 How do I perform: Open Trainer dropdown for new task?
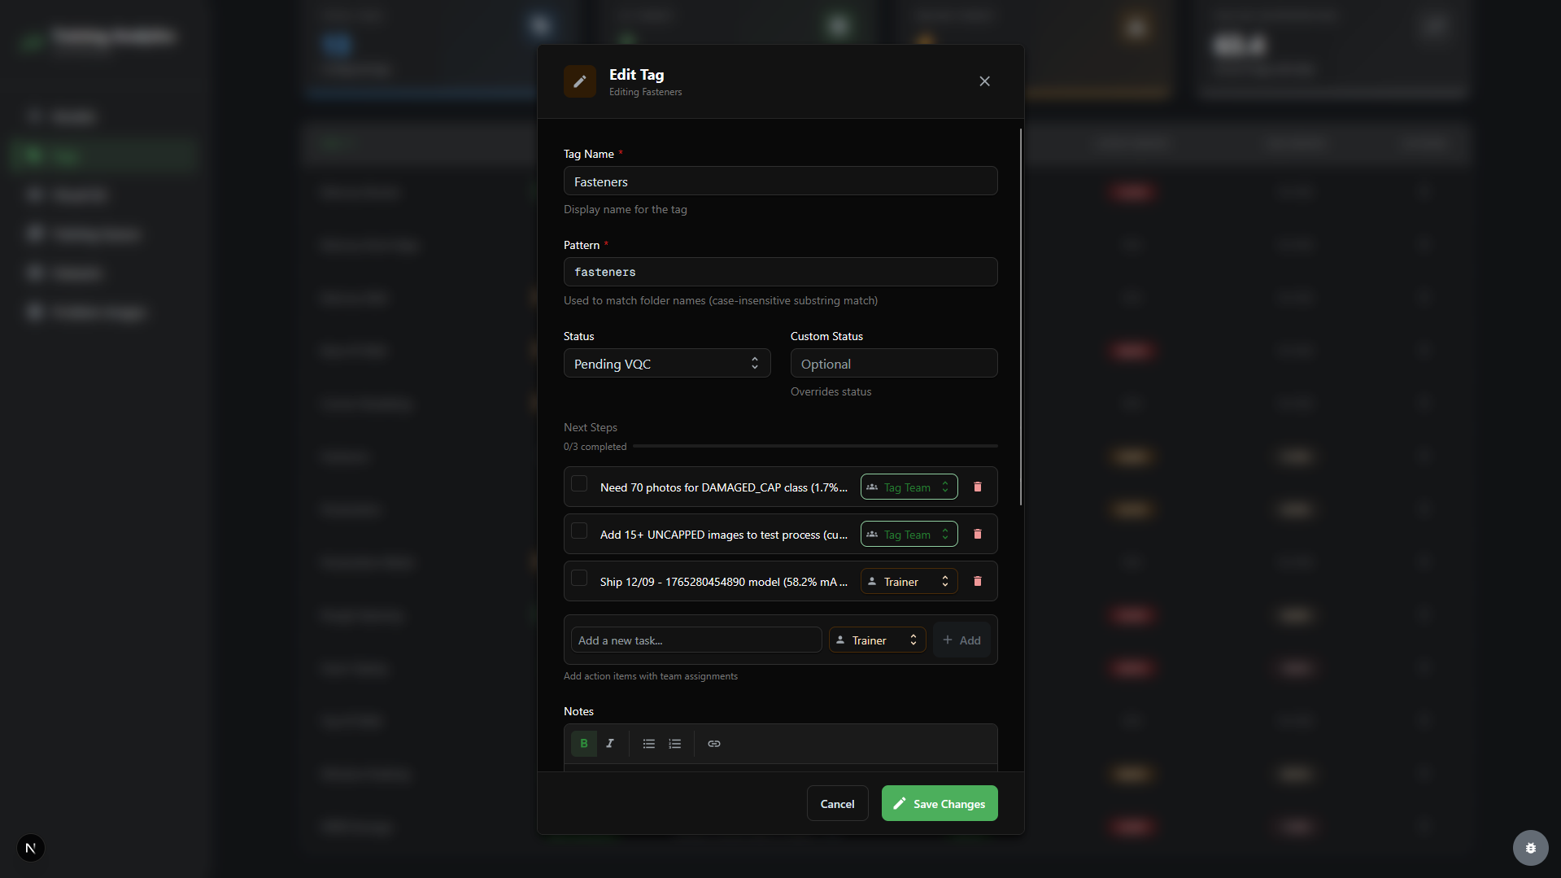877,640
